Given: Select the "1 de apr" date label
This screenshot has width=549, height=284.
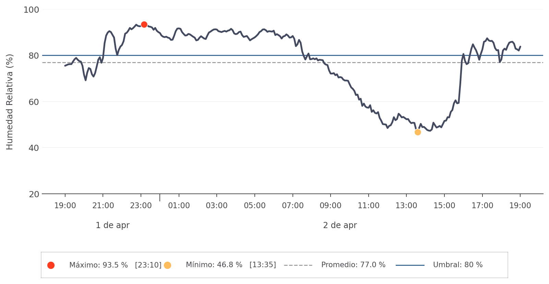Looking at the screenshot, I should click(112, 225).
